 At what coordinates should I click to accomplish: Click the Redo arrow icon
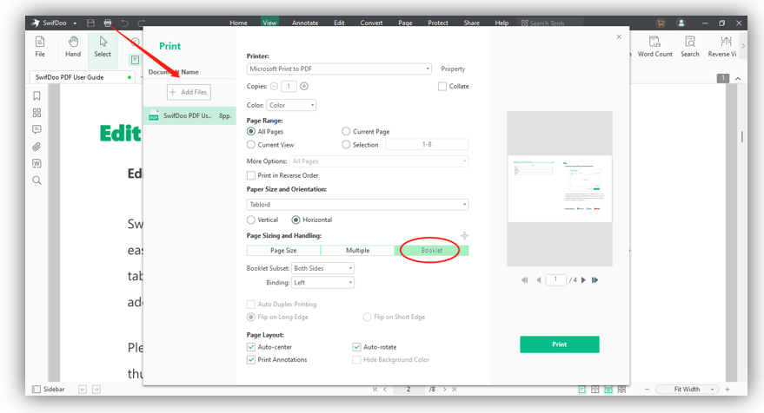point(142,23)
